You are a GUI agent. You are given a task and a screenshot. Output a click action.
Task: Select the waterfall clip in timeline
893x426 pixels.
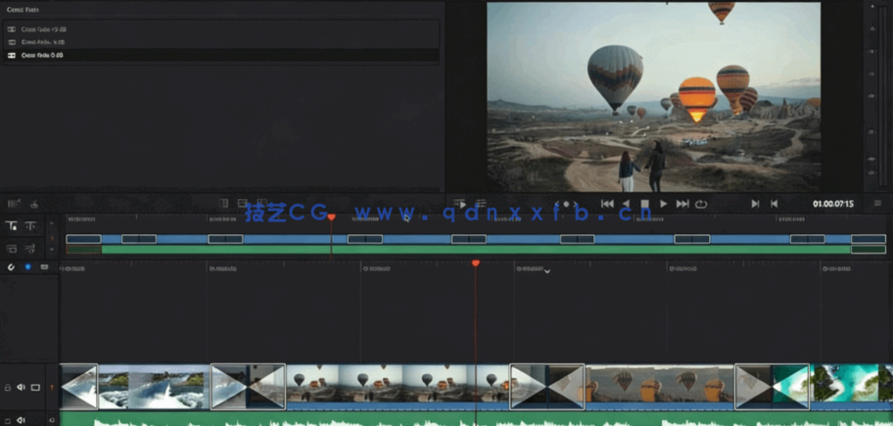[154, 387]
